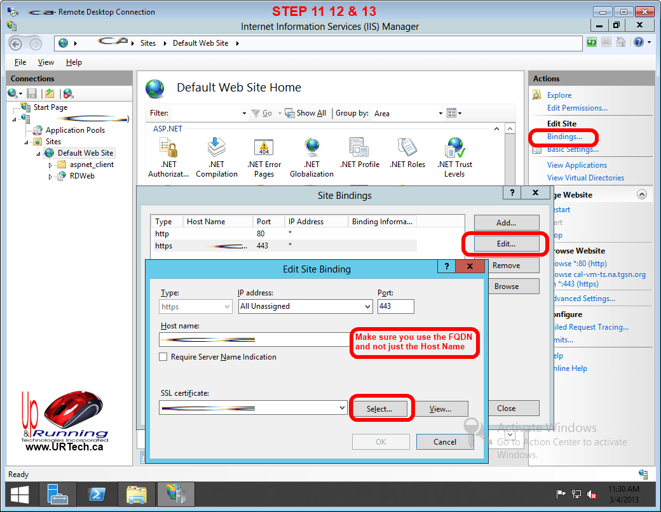Viewport: 661px width, 512px height.
Task: Enable Require Server Name Indication checkbox
Action: (163, 357)
